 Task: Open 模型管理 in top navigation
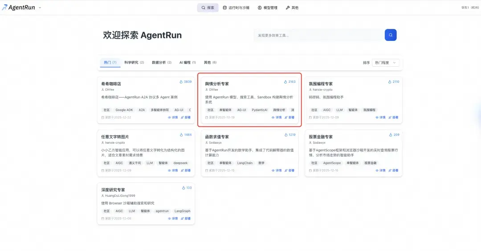click(x=268, y=8)
